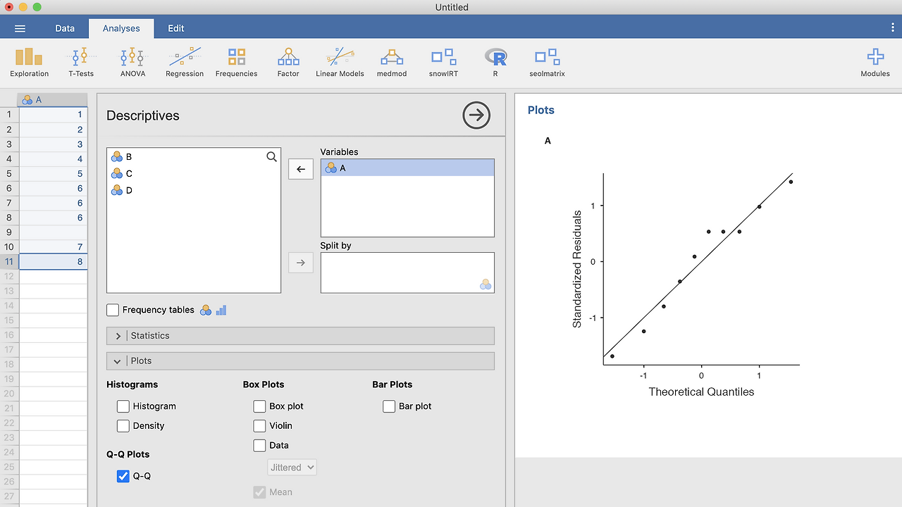902x507 pixels.
Task: Enable the Density checkbox
Action: (x=123, y=426)
